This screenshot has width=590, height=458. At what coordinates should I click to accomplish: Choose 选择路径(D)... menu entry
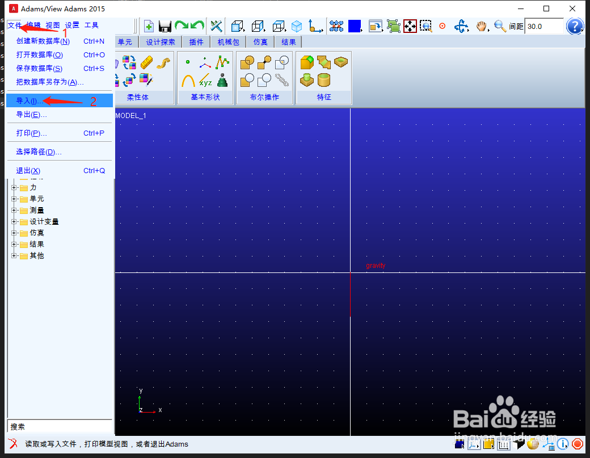pyautogui.click(x=60, y=152)
